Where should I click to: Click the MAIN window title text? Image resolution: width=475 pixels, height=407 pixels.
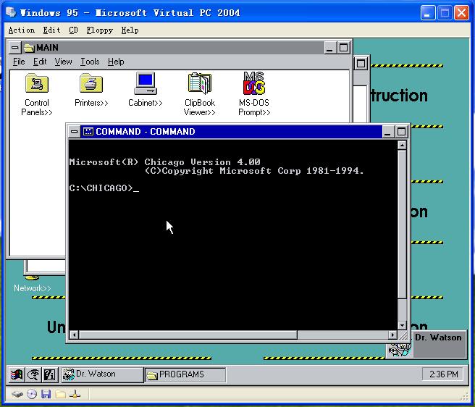point(47,48)
